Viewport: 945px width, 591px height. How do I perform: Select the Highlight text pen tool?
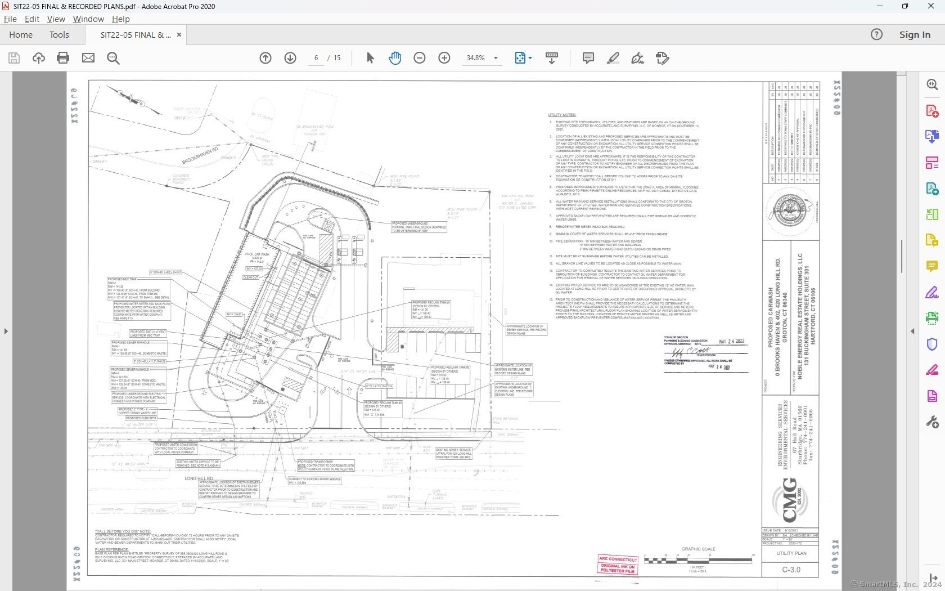tap(613, 58)
